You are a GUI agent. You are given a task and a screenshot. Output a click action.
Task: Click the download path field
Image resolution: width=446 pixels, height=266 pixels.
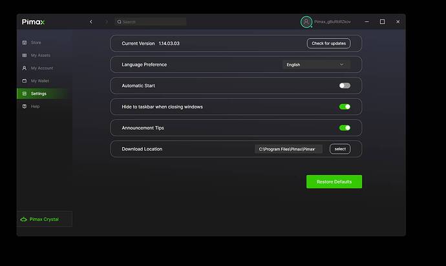[x=288, y=149]
